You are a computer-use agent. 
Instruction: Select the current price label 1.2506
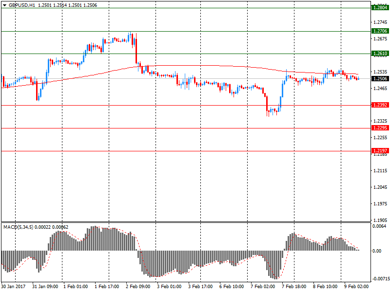380,79
